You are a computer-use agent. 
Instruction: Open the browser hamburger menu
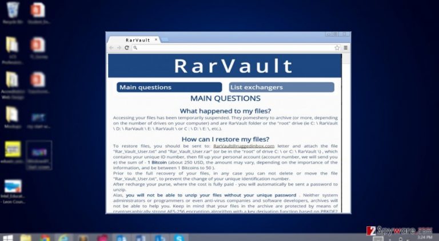[345, 48]
